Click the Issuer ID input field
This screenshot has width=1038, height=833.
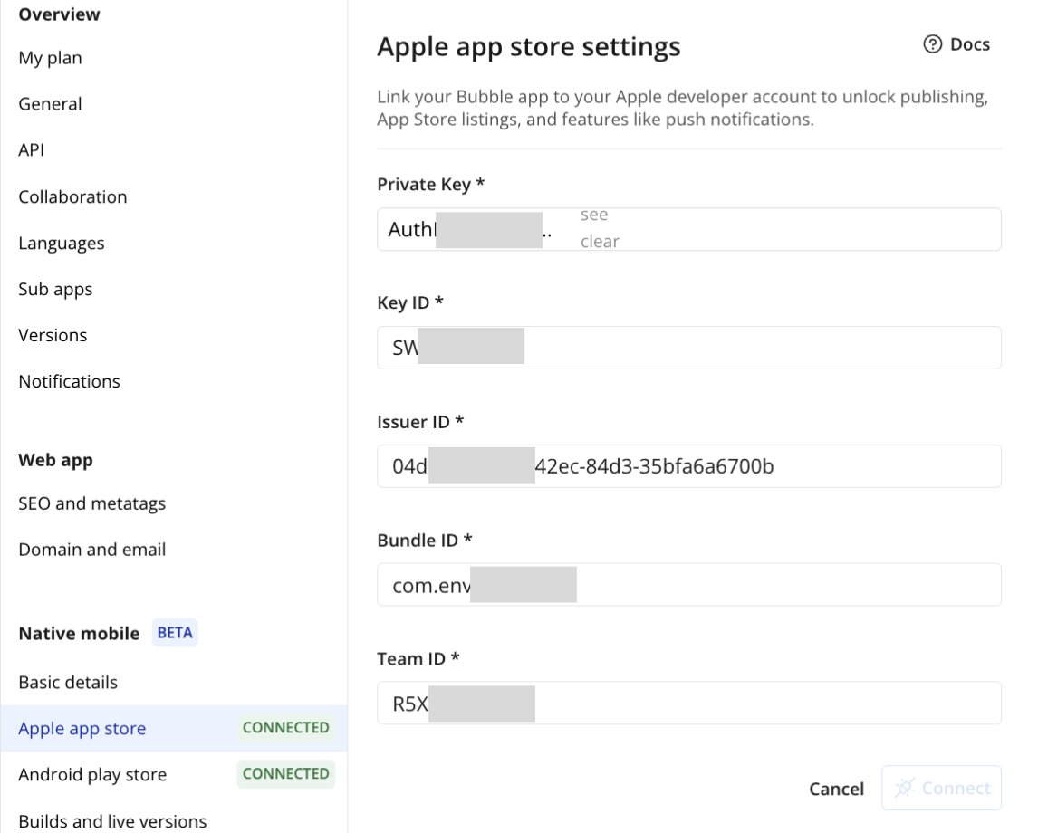(x=689, y=466)
